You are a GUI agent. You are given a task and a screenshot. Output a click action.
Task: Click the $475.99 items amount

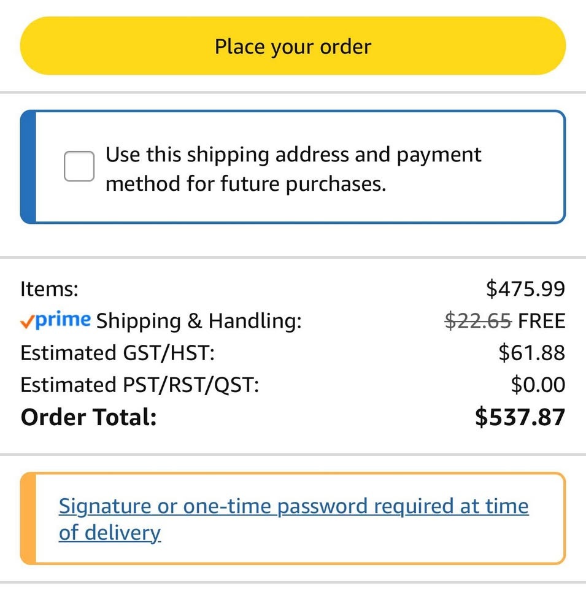point(525,288)
